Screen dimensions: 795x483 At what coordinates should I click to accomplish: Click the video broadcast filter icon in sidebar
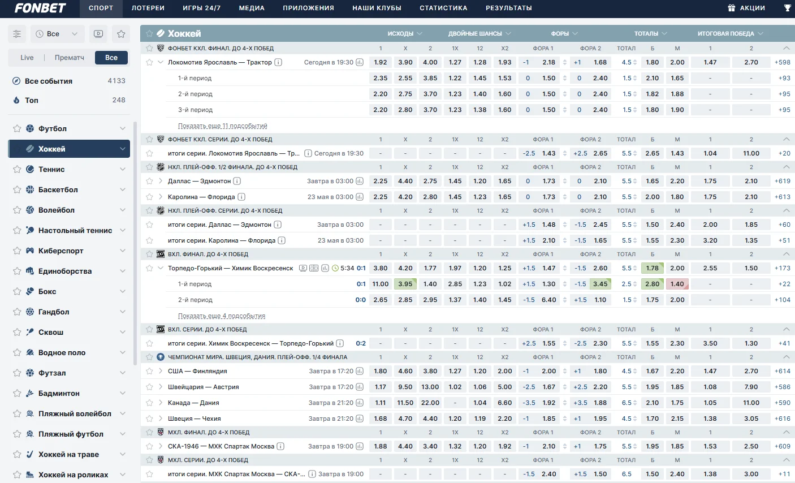point(98,34)
